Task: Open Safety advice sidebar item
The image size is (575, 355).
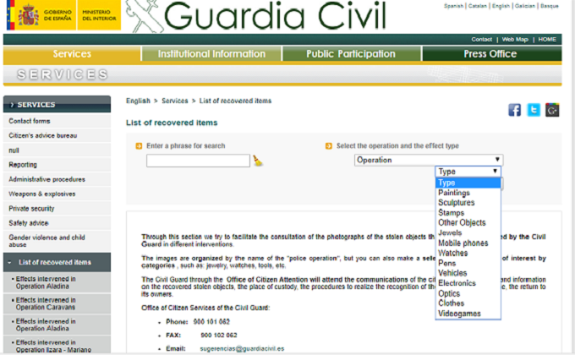Action: 57,223
